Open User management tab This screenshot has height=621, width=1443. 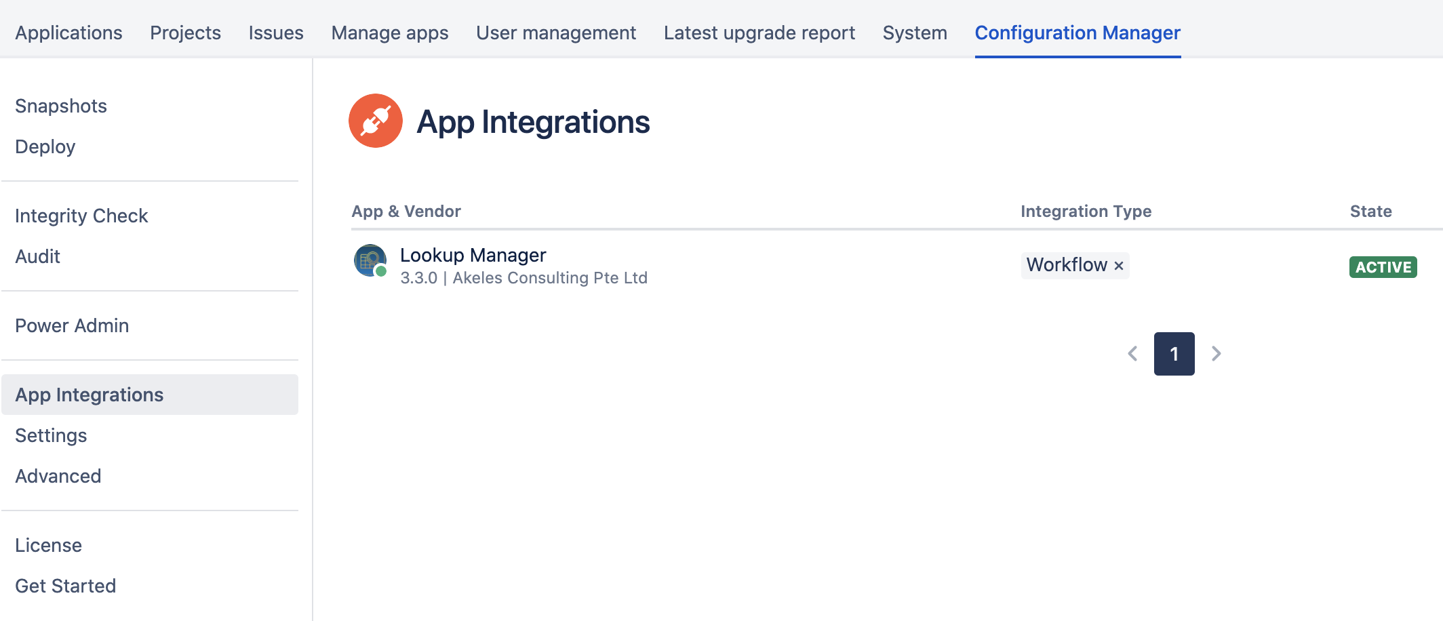(x=555, y=33)
